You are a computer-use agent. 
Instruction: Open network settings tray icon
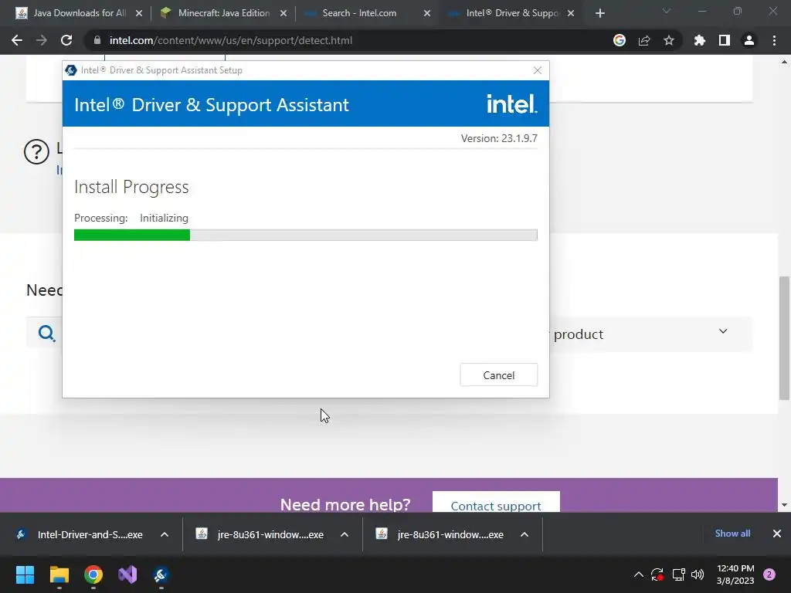(x=678, y=574)
